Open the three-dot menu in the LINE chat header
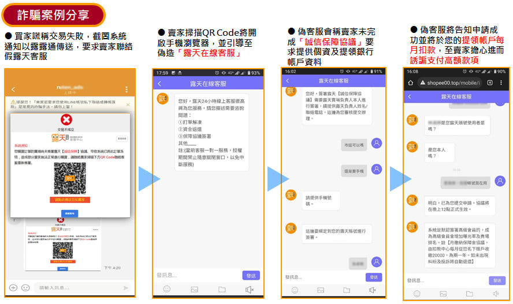The image size is (513, 304). (x=127, y=89)
